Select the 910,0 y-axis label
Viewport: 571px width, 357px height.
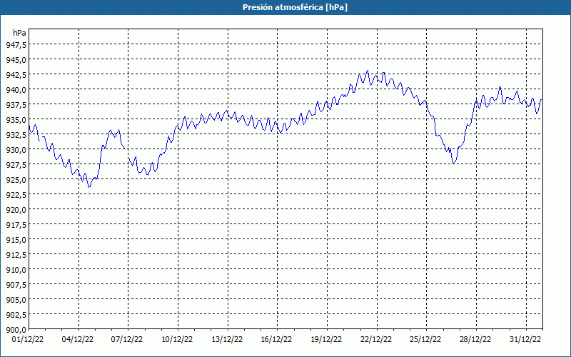pyautogui.click(x=16, y=270)
